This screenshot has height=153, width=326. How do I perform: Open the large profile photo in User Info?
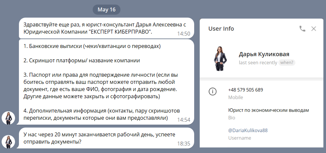[x=220, y=56]
